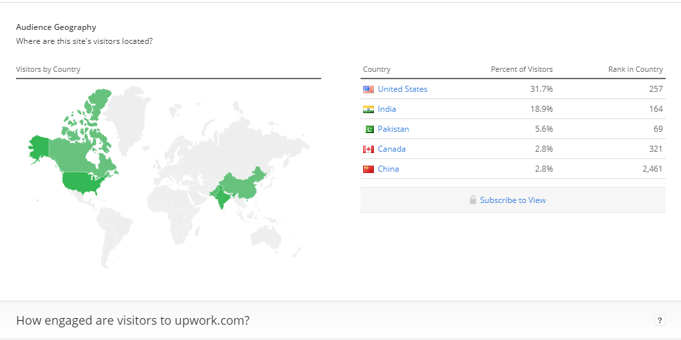This screenshot has height=340, width=681.
Task: Click the India flag icon
Action: pyautogui.click(x=368, y=109)
